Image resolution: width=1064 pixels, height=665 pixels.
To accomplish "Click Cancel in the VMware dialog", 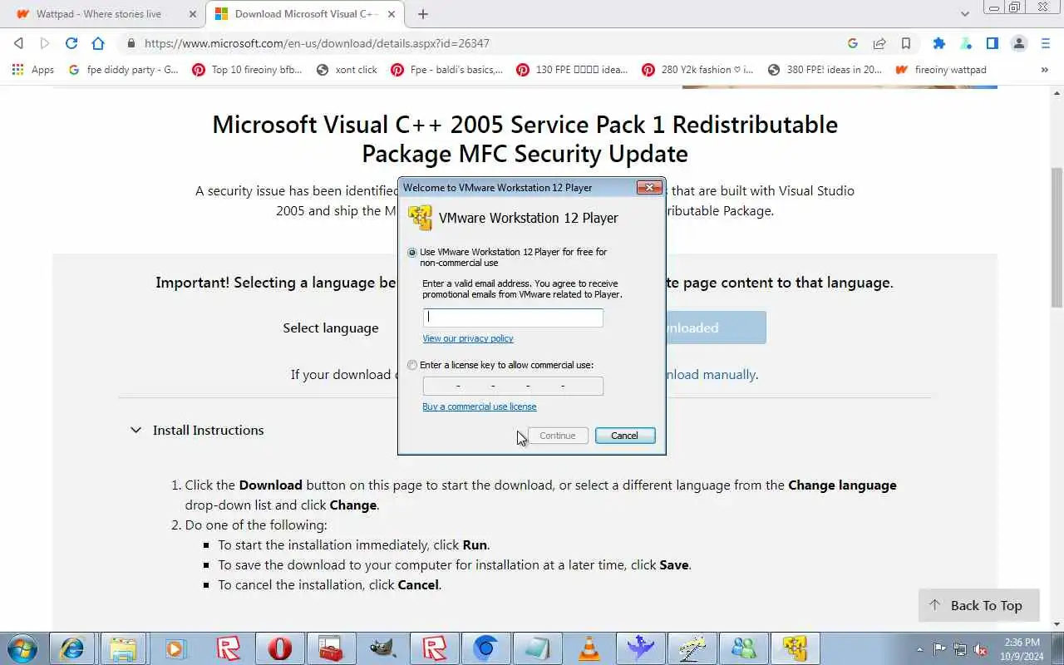I will pos(625,436).
